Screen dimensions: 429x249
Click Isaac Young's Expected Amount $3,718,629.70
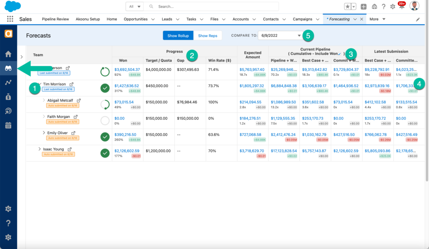click(251, 151)
